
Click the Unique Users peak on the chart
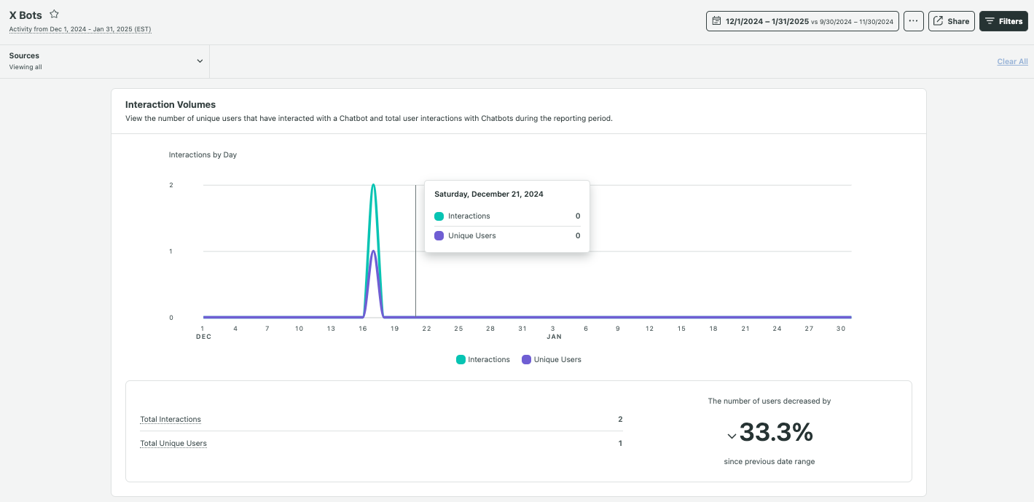point(373,251)
